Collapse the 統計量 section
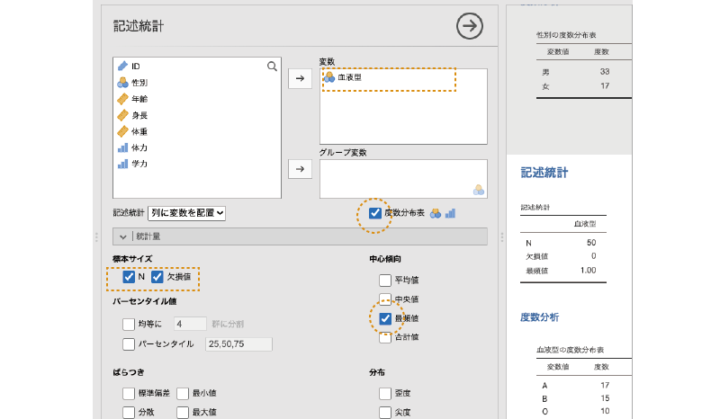720x419 pixels. 122,236
